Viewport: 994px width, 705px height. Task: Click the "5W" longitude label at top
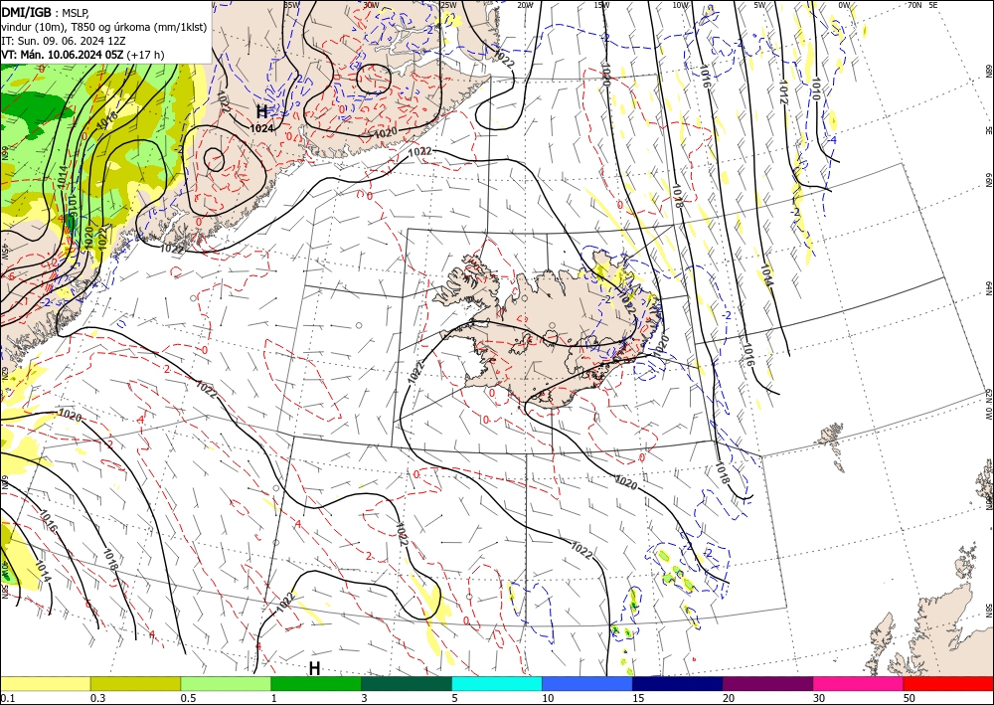click(x=760, y=5)
